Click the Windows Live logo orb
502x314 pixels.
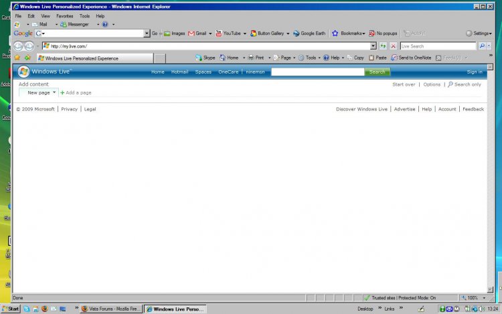coord(23,72)
